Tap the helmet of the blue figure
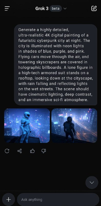 (x=27, y=115)
